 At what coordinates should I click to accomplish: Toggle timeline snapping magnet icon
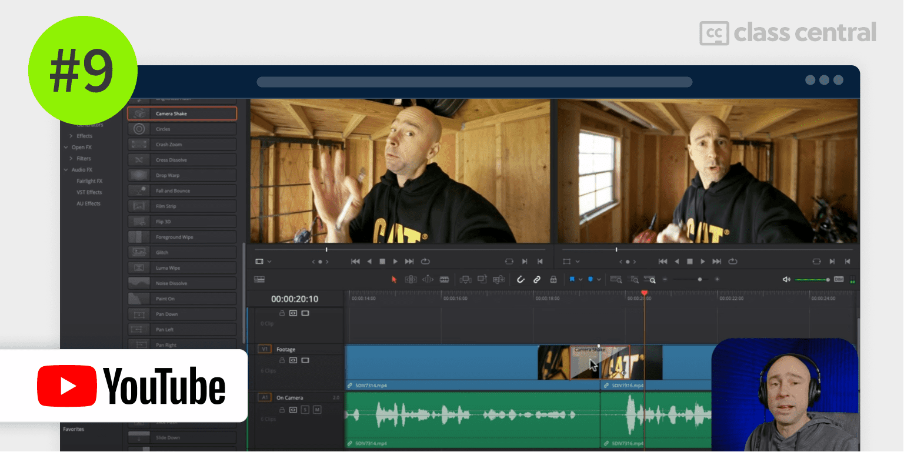click(x=521, y=280)
